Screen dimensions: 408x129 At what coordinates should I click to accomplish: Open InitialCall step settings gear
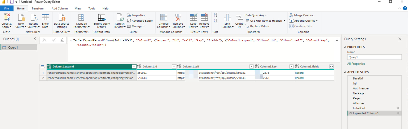click(398, 108)
